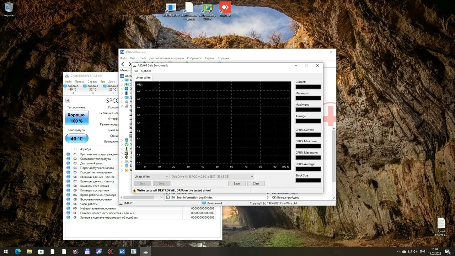Open Справка menu in AIDA64 Business

pos(223,58)
